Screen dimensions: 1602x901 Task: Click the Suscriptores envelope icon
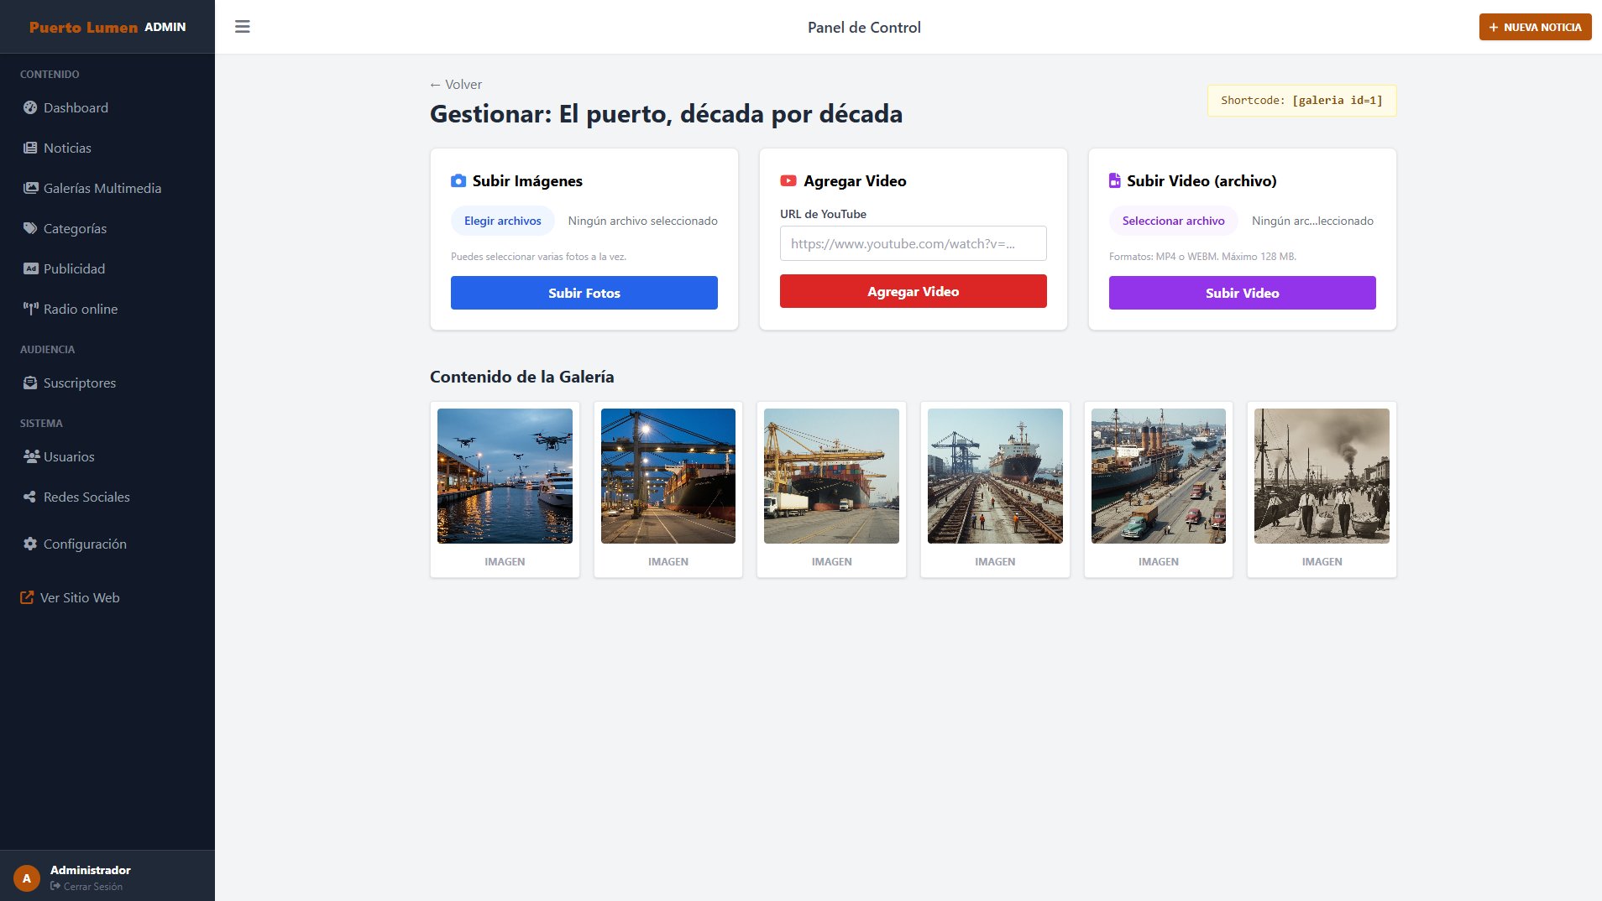tap(30, 383)
